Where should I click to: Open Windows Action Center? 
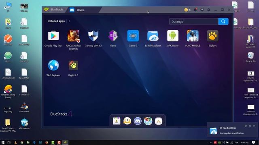click(254, 142)
